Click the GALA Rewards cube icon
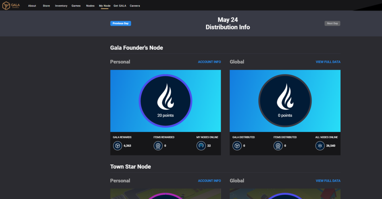 point(117,146)
